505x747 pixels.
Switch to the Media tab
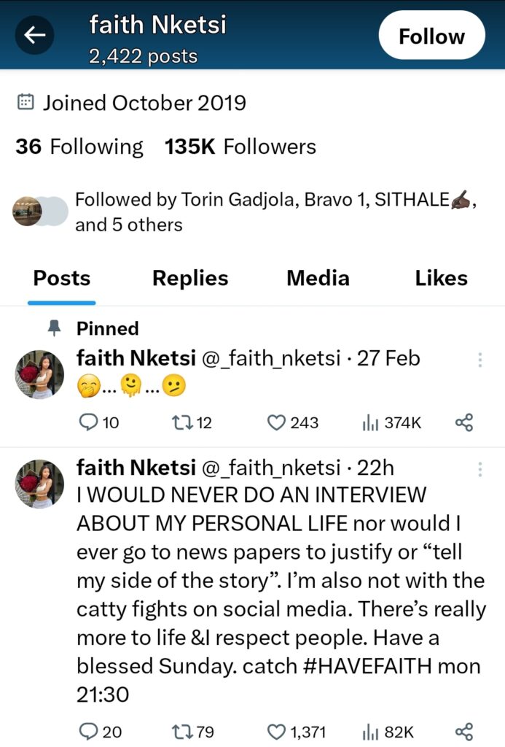[x=318, y=278]
